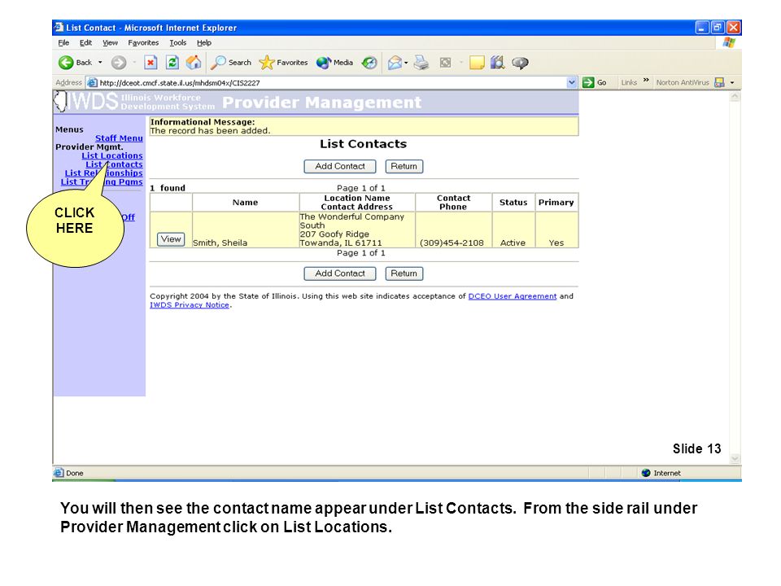Click the Name column header
The width and height of the screenshot is (781, 586).
click(246, 203)
